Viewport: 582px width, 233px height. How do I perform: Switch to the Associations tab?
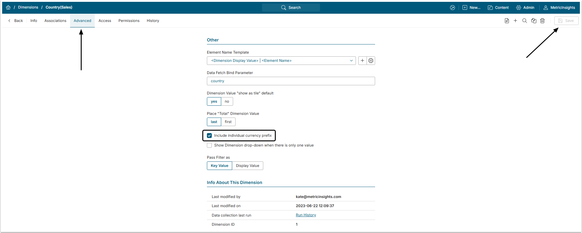pos(55,21)
